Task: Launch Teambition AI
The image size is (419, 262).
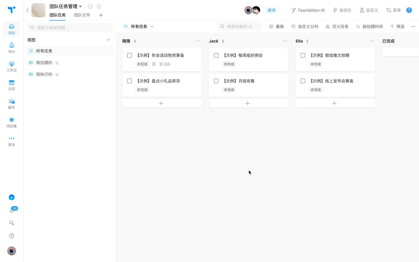Action: pos(308,10)
